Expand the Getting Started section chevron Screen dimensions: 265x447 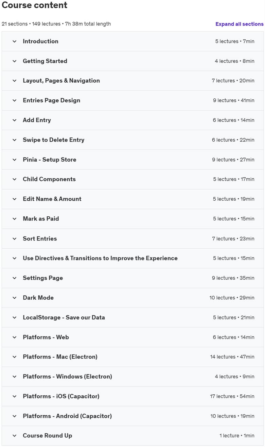tap(14, 61)
